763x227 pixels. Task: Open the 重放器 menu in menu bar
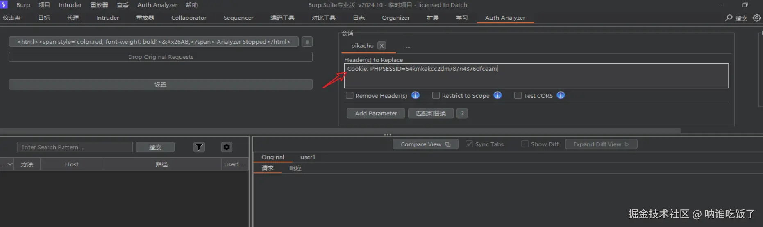pos(99,5)
